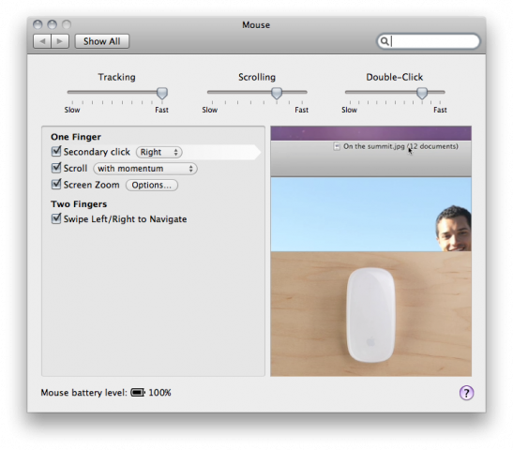Click the forward navigation arrow

pyautogui.click(x=60, y=41)
